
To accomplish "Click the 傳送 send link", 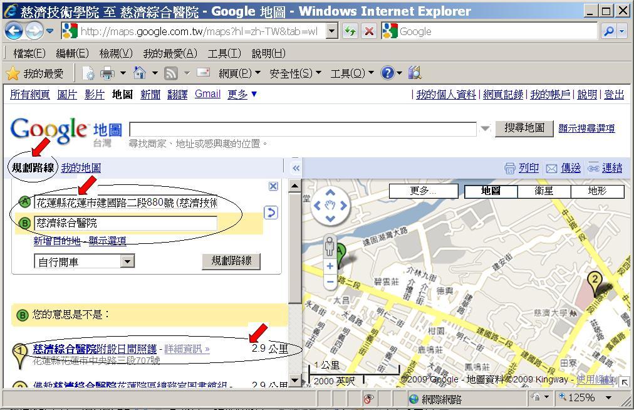I will pos(571,167).
